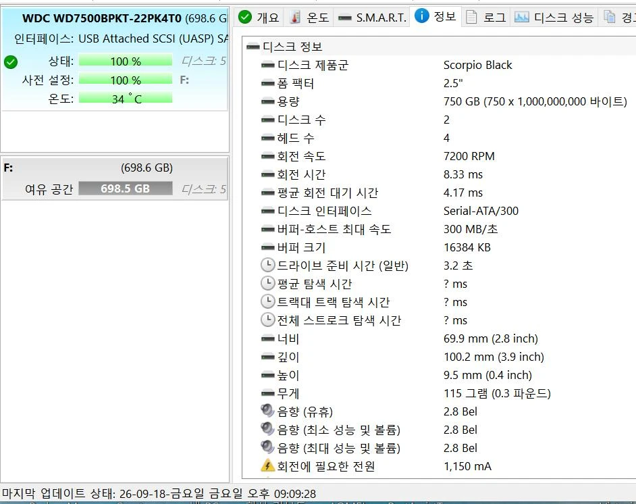The width and height of the screenshot is (636, 504).
Task: Click the thermometer icon on 온도 tab
Action: [x=296, y=17]
